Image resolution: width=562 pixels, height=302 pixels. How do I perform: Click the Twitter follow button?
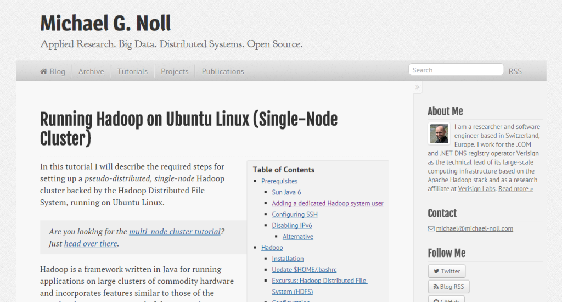(x=447, y=271)
